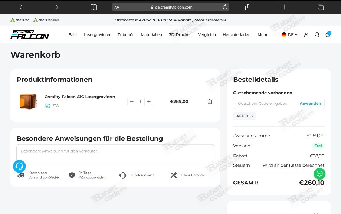Open the Materialien menu
The image size is (341, 214).
click(x=151, y=35)
